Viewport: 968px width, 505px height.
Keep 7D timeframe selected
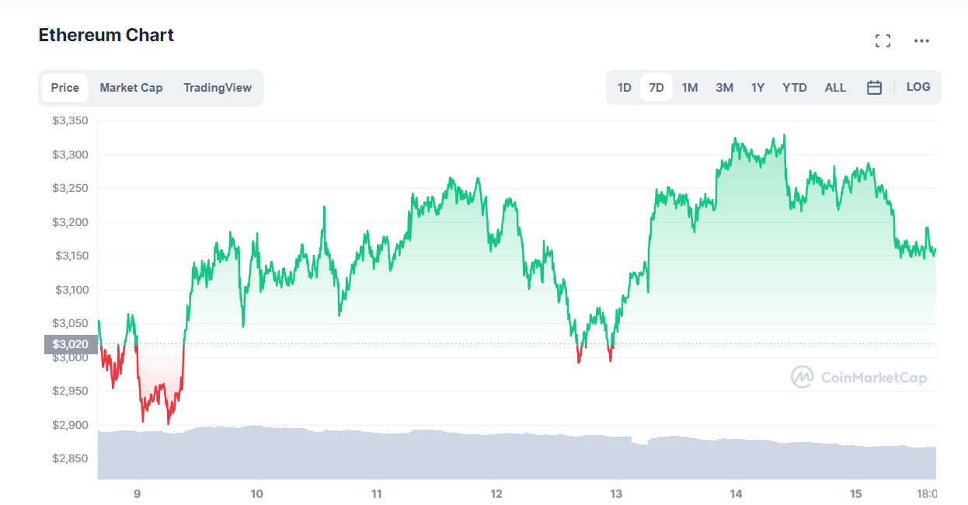[x=656, y=87]
